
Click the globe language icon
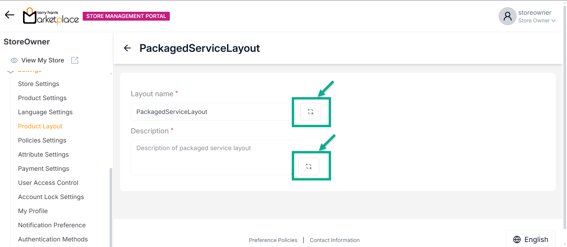(517, 240)
